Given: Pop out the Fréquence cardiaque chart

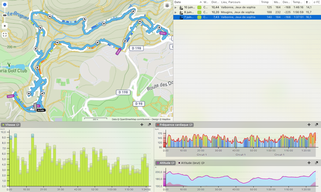Looking at the screenshot, I should [x=316, y=125].
